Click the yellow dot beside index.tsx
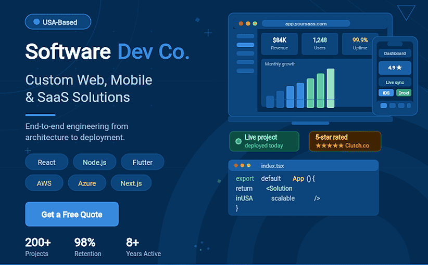Viewport: 428px width, 265px height. pos(242,165)
